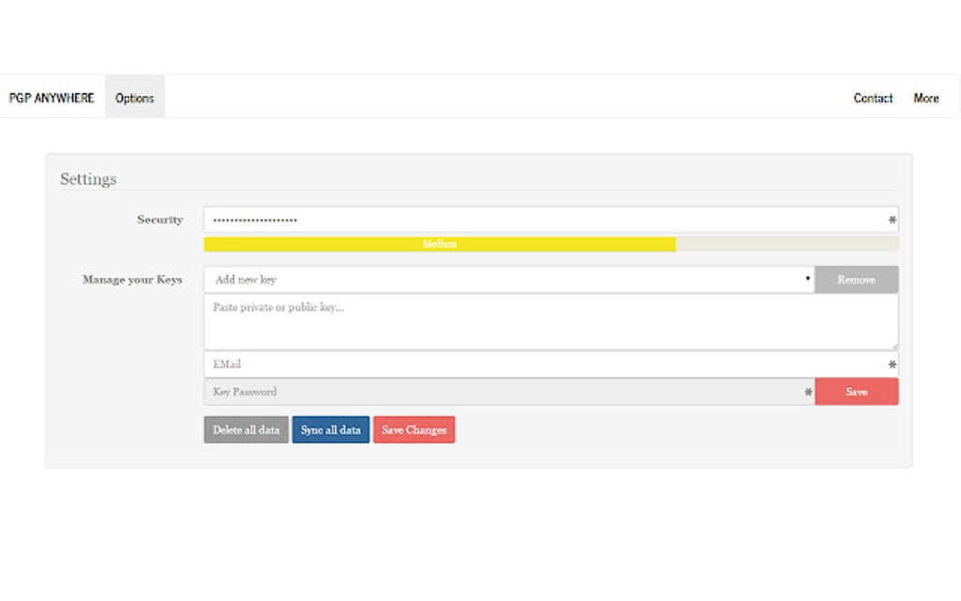Select the Options tab
The height and width of the screenshot is (601, 961).
(x=134, y=97)
